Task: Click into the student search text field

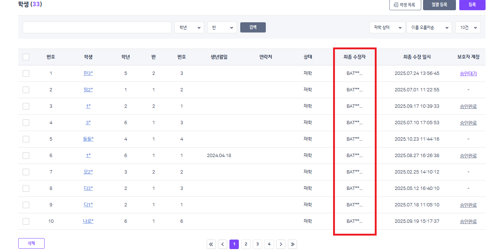Action: (97, 27)
